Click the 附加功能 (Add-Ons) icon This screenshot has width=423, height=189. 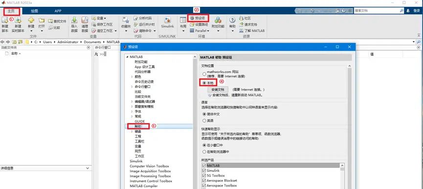[x=218, y=20]
